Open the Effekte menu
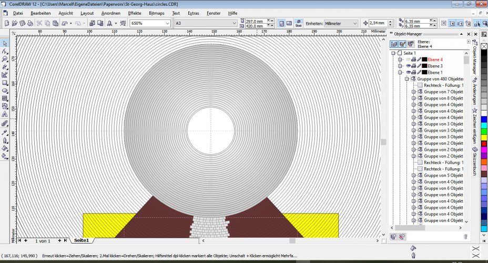Viewport: 488px width, 263px height. (135, 13)
